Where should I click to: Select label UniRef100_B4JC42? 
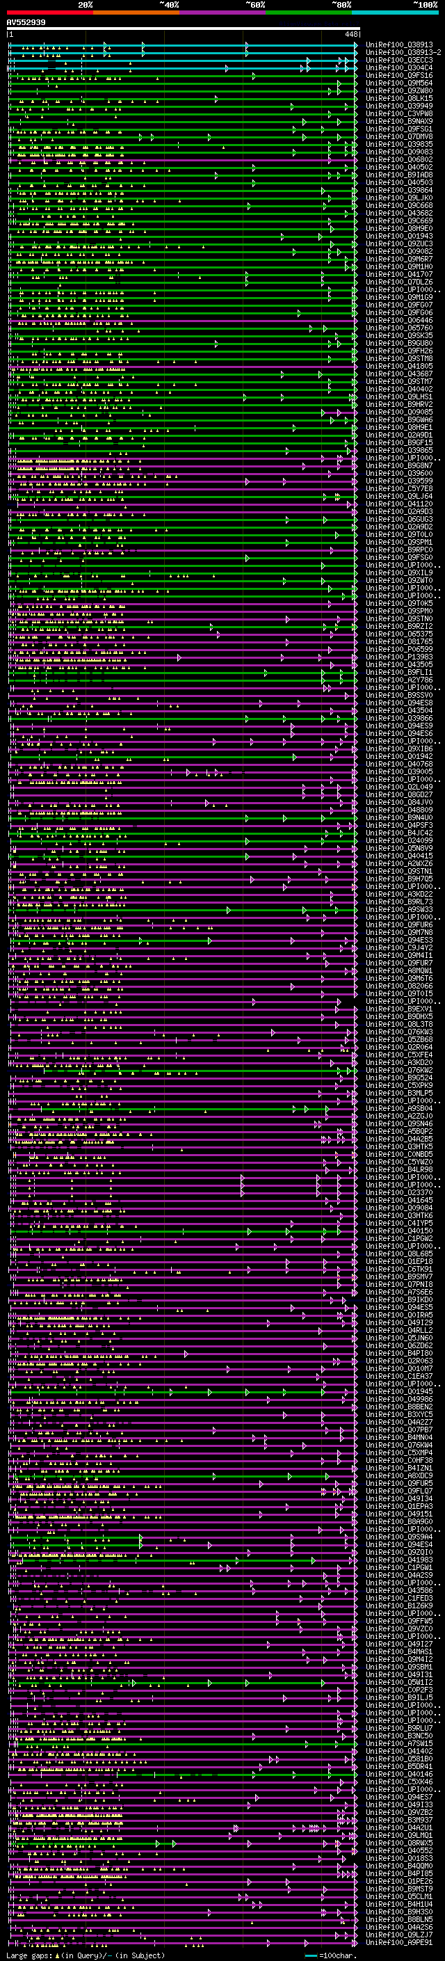pos(399,833)
